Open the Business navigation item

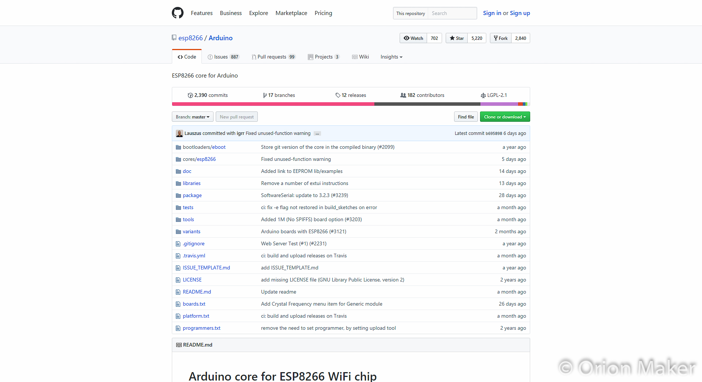point(231,13)
